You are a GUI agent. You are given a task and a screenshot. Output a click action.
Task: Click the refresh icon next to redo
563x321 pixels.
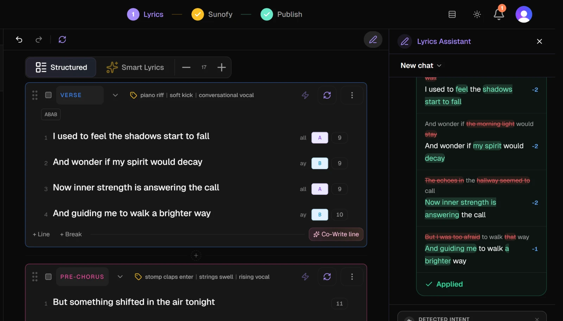tap(62, 39)
